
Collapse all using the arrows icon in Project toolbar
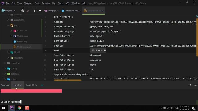[28, 11]
